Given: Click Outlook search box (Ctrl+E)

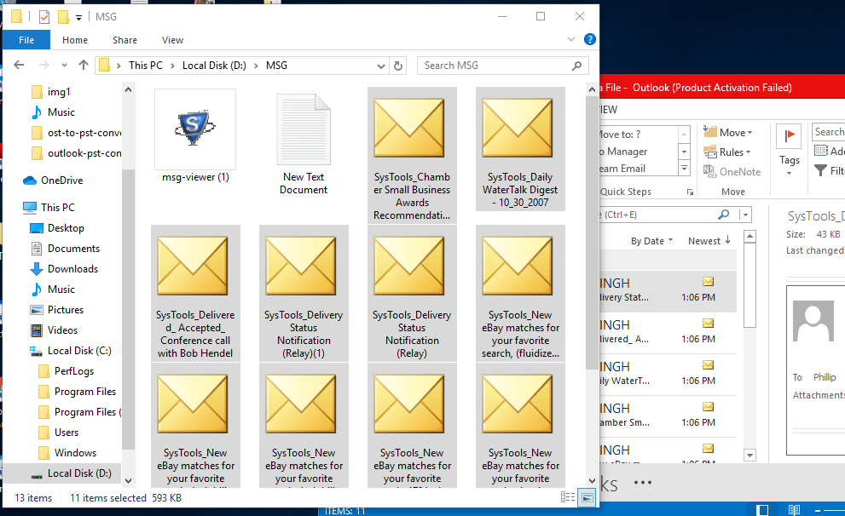Looking at the screenshot, I should 658,215.
